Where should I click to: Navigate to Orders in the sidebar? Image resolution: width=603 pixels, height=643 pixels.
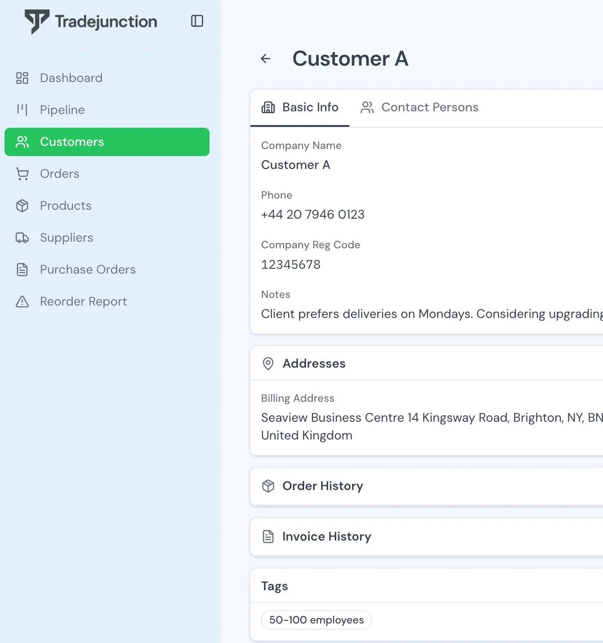click(x=107, y=174)
